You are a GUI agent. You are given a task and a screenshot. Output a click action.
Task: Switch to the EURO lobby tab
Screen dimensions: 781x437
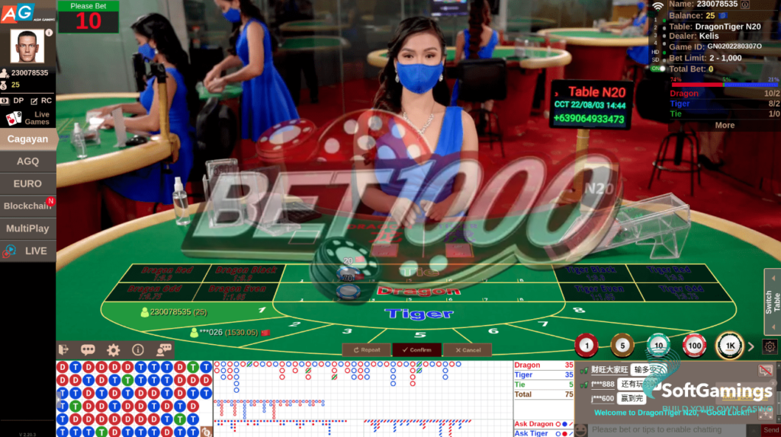click(x=27, y=183)
